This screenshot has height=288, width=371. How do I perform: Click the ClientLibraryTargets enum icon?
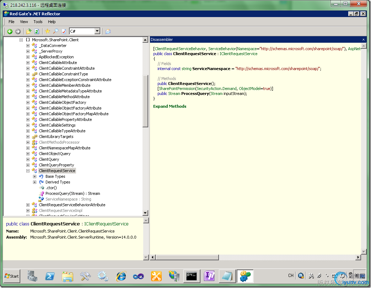pos(34,137)
